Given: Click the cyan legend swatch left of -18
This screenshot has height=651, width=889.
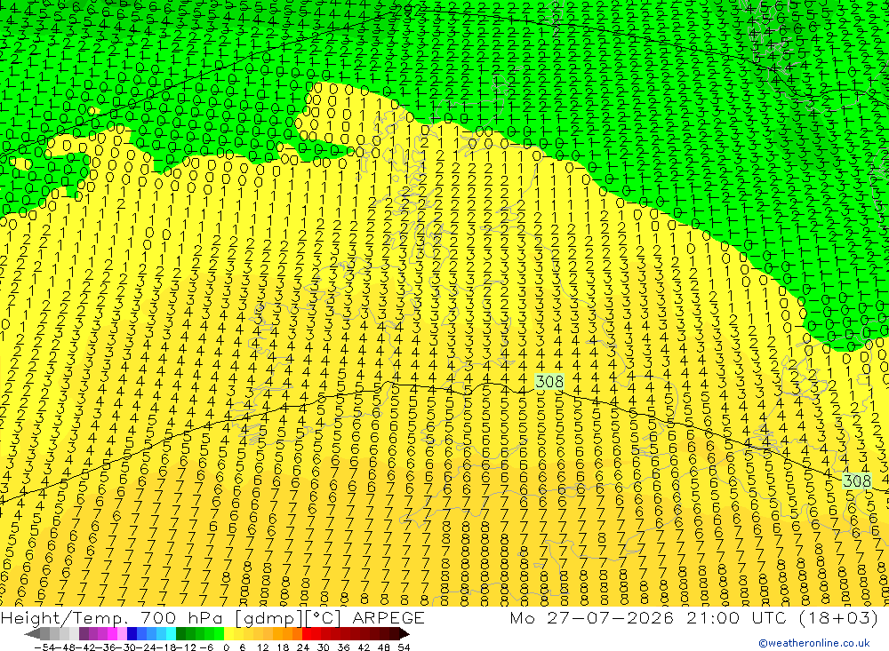Looking at the screenshot, I should coord(171,634).
